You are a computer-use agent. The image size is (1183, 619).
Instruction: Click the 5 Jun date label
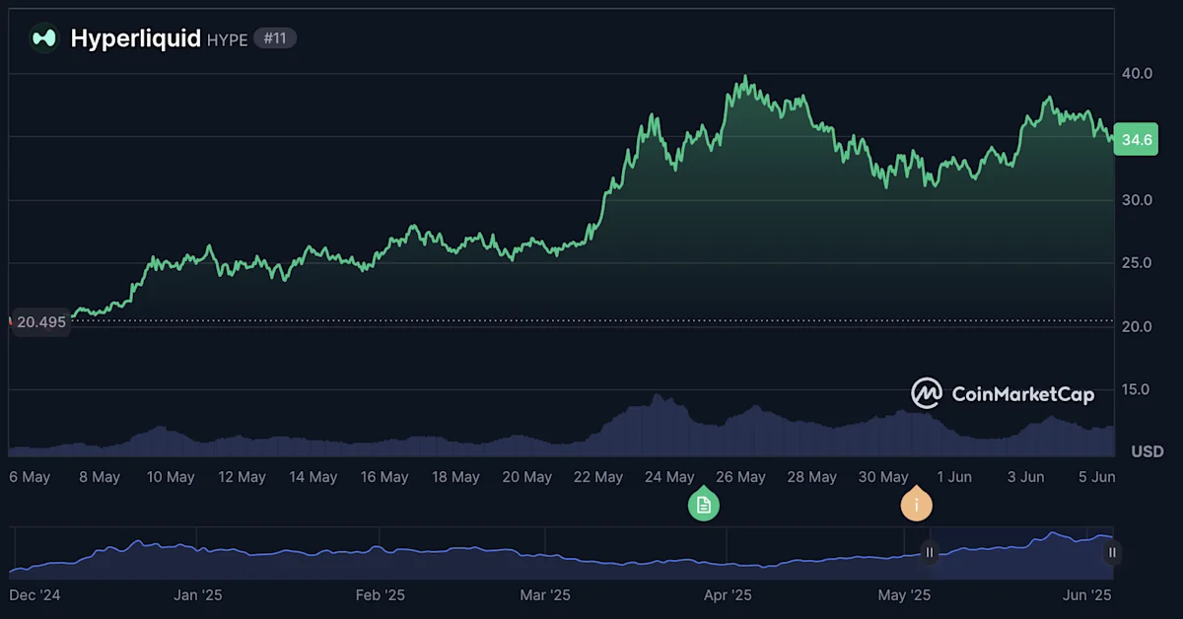[x=1096, y=477]
